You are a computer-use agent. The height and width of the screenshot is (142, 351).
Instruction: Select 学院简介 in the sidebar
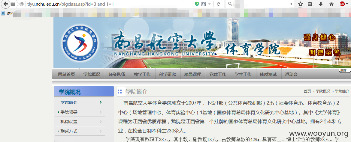tap(69, 102)
